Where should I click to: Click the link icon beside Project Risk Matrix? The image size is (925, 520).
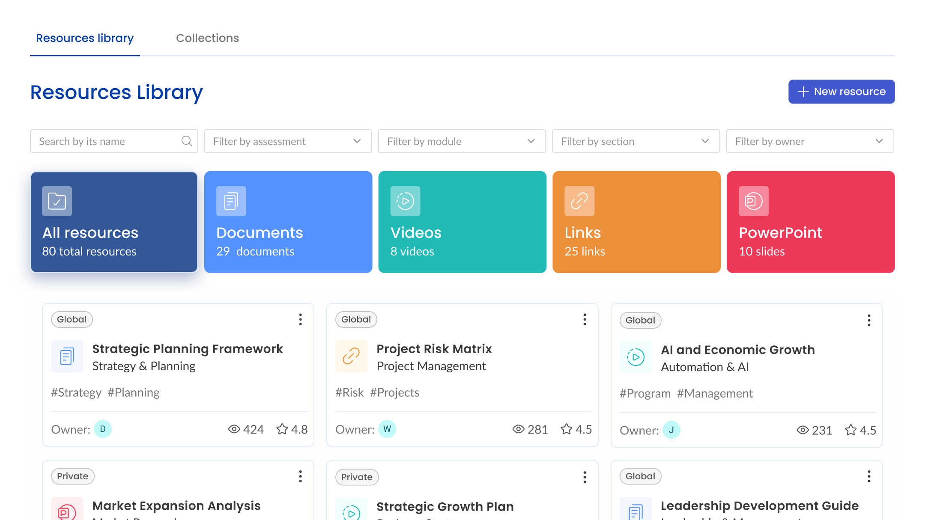(x=351, y=356)
